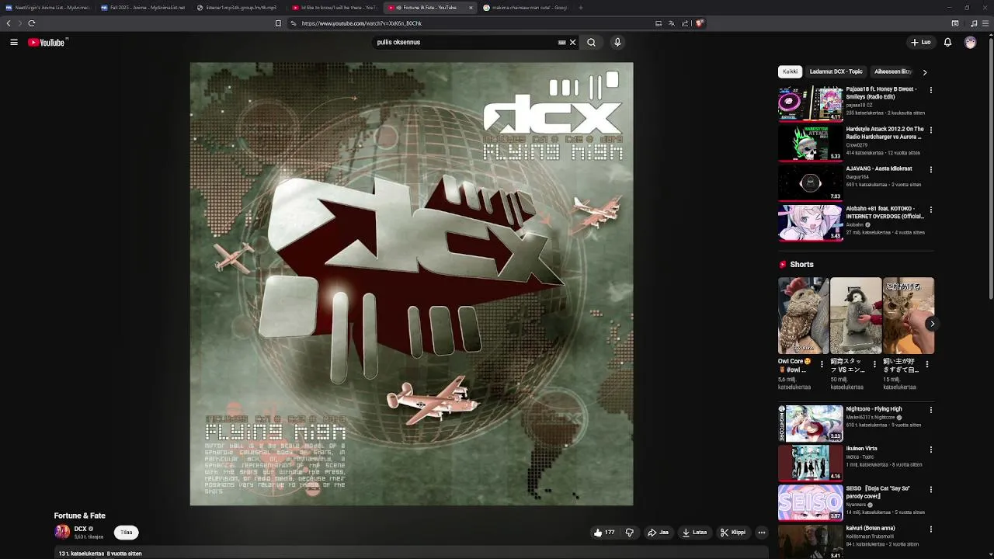Open options for Ikuinen Virta video
Image resolution: width=994 pixels, height=559 pixels.
[931, 450]
